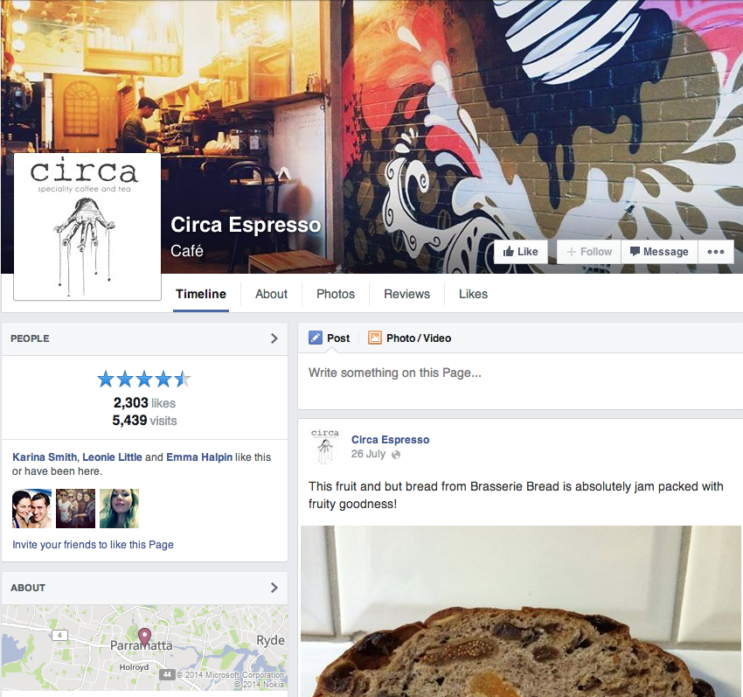Screen dimensions: 743x697
Task: Click the star rating display
Action: pyautogui.click(x=144, y=380)
